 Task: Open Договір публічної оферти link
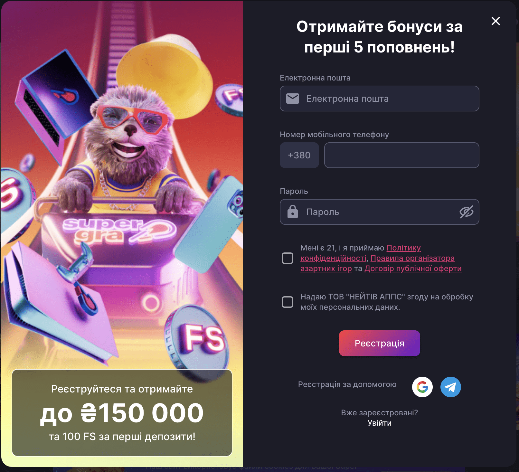pos(413,268)
